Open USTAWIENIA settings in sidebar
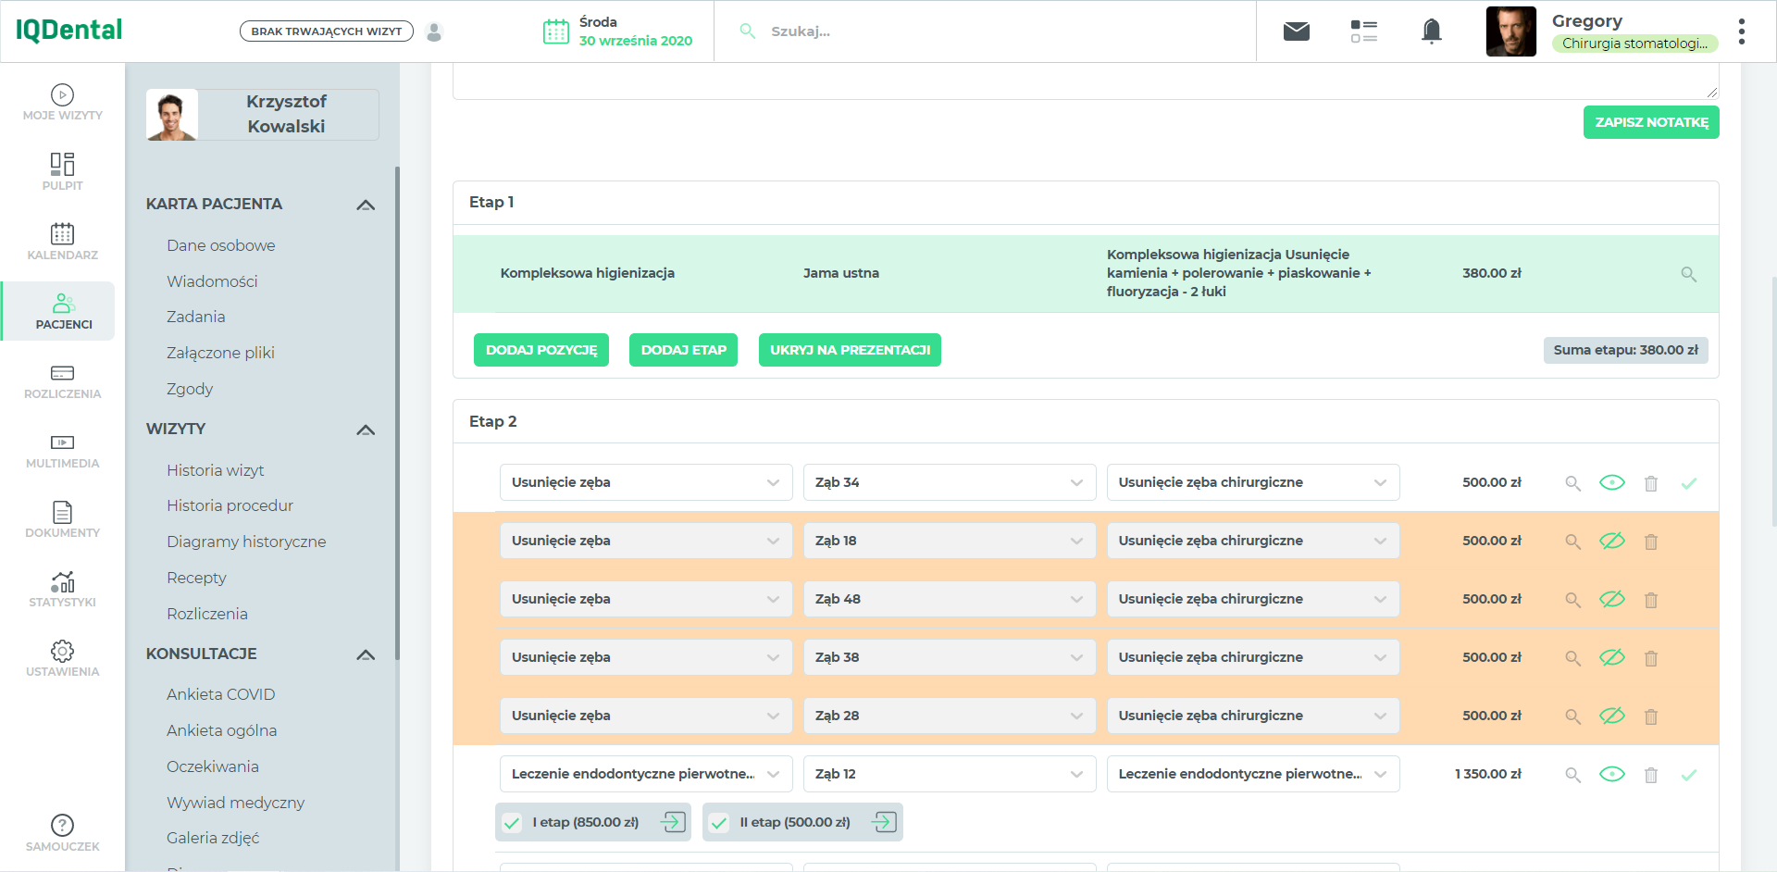1777x872 pixels. coord(62,658)
